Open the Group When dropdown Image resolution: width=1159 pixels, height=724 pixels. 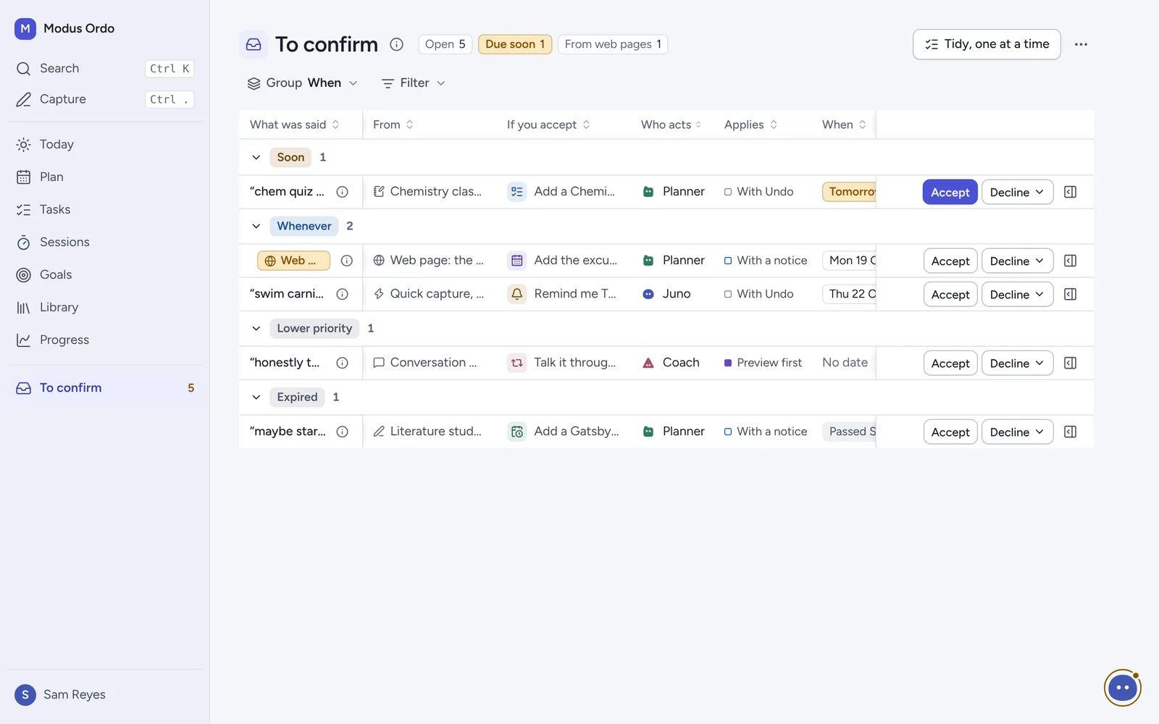[x=303, y=83]
